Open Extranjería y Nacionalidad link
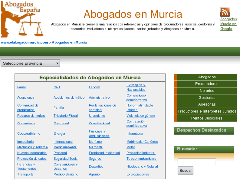 coord(136,87)
